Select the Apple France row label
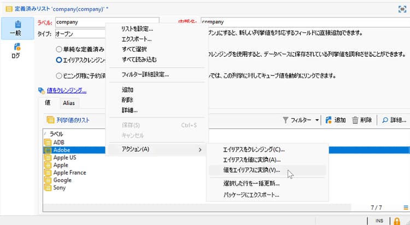 coord(70,173)
